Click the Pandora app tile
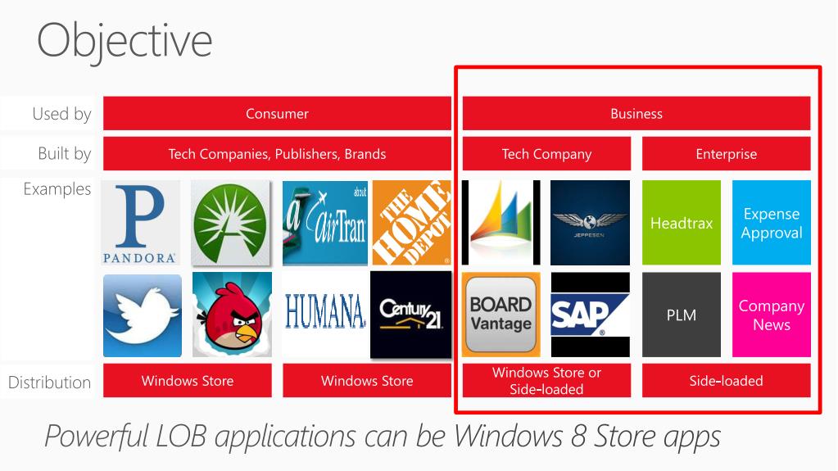Viewport: 838px width, 471px height. click(141, 223)
